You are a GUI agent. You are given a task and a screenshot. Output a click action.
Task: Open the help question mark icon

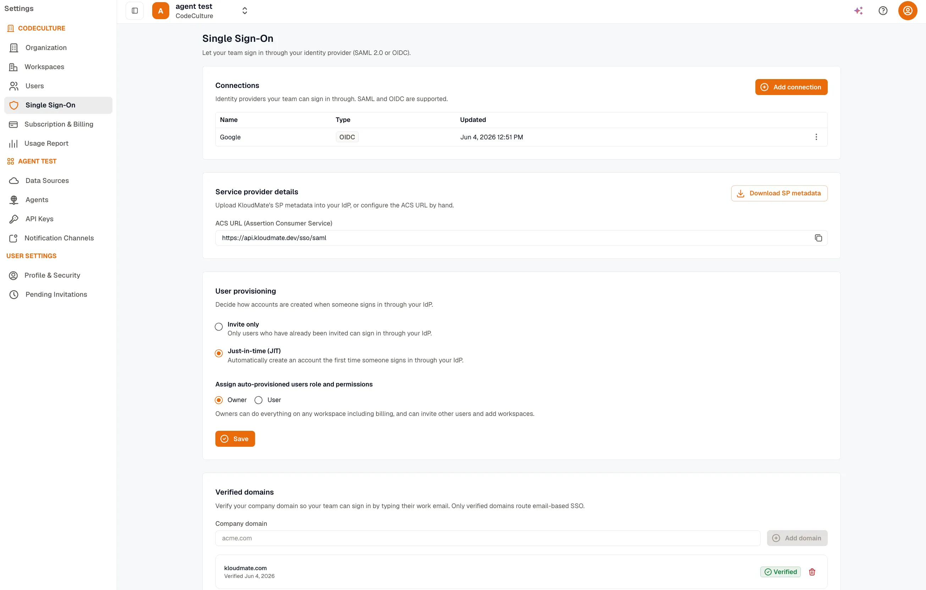pyautogui.click(x=883, y=11)
